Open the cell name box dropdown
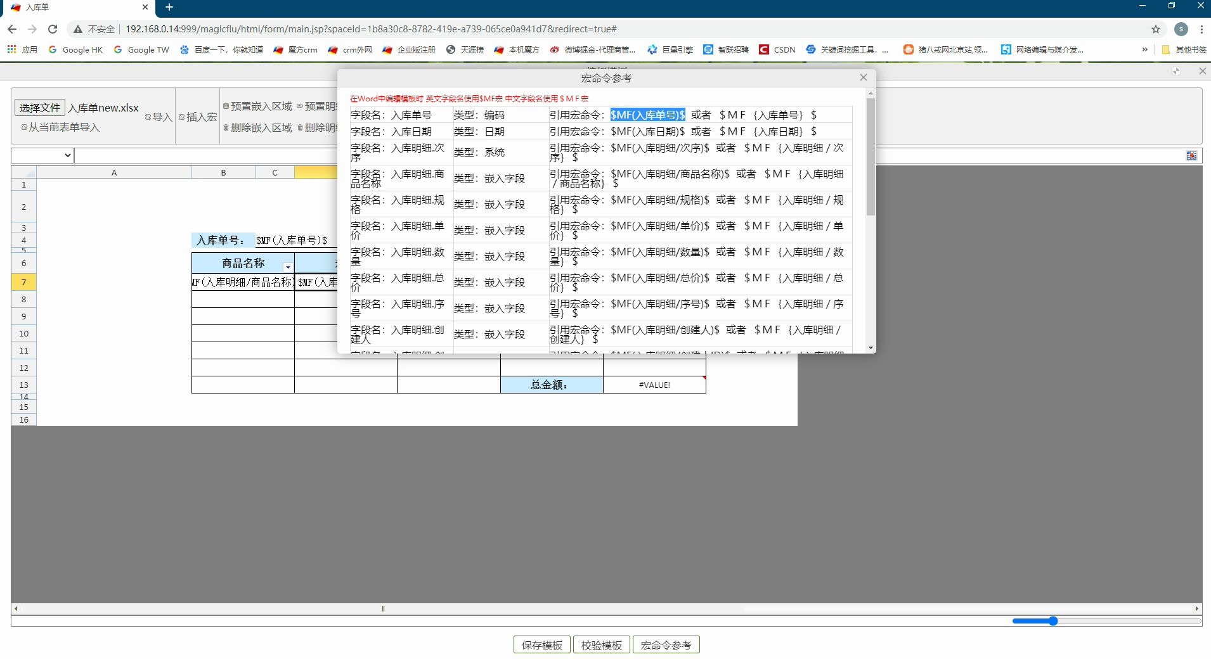1211x659 pixels. click(x=42, y=155)
